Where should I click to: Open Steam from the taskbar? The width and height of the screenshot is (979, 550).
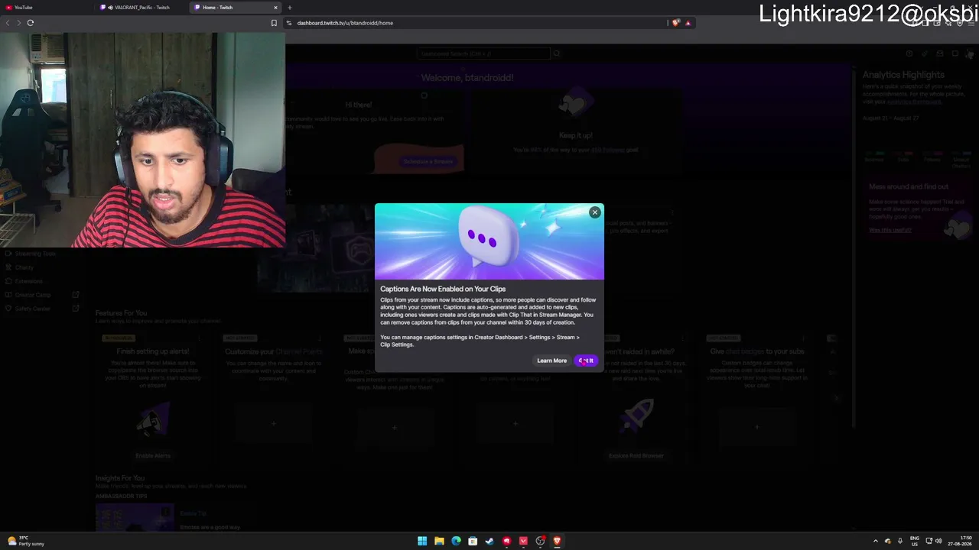coord(489,541)
